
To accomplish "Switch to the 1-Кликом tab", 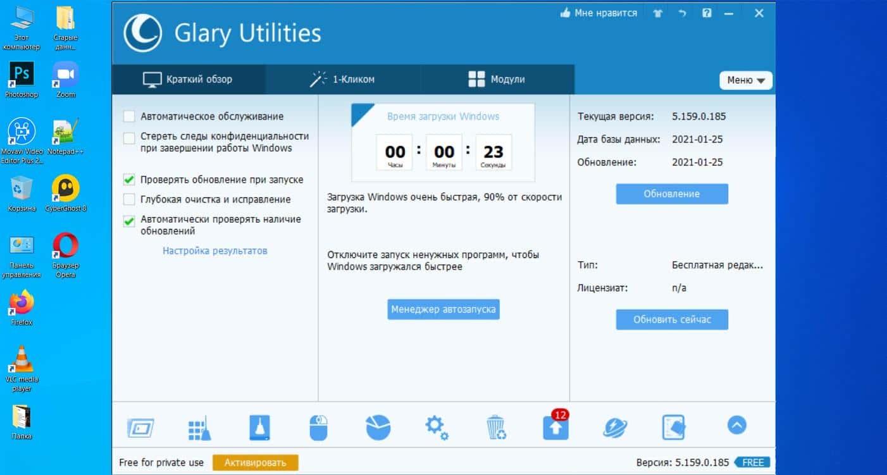I will pyautogui.click(x=343, y=80).
